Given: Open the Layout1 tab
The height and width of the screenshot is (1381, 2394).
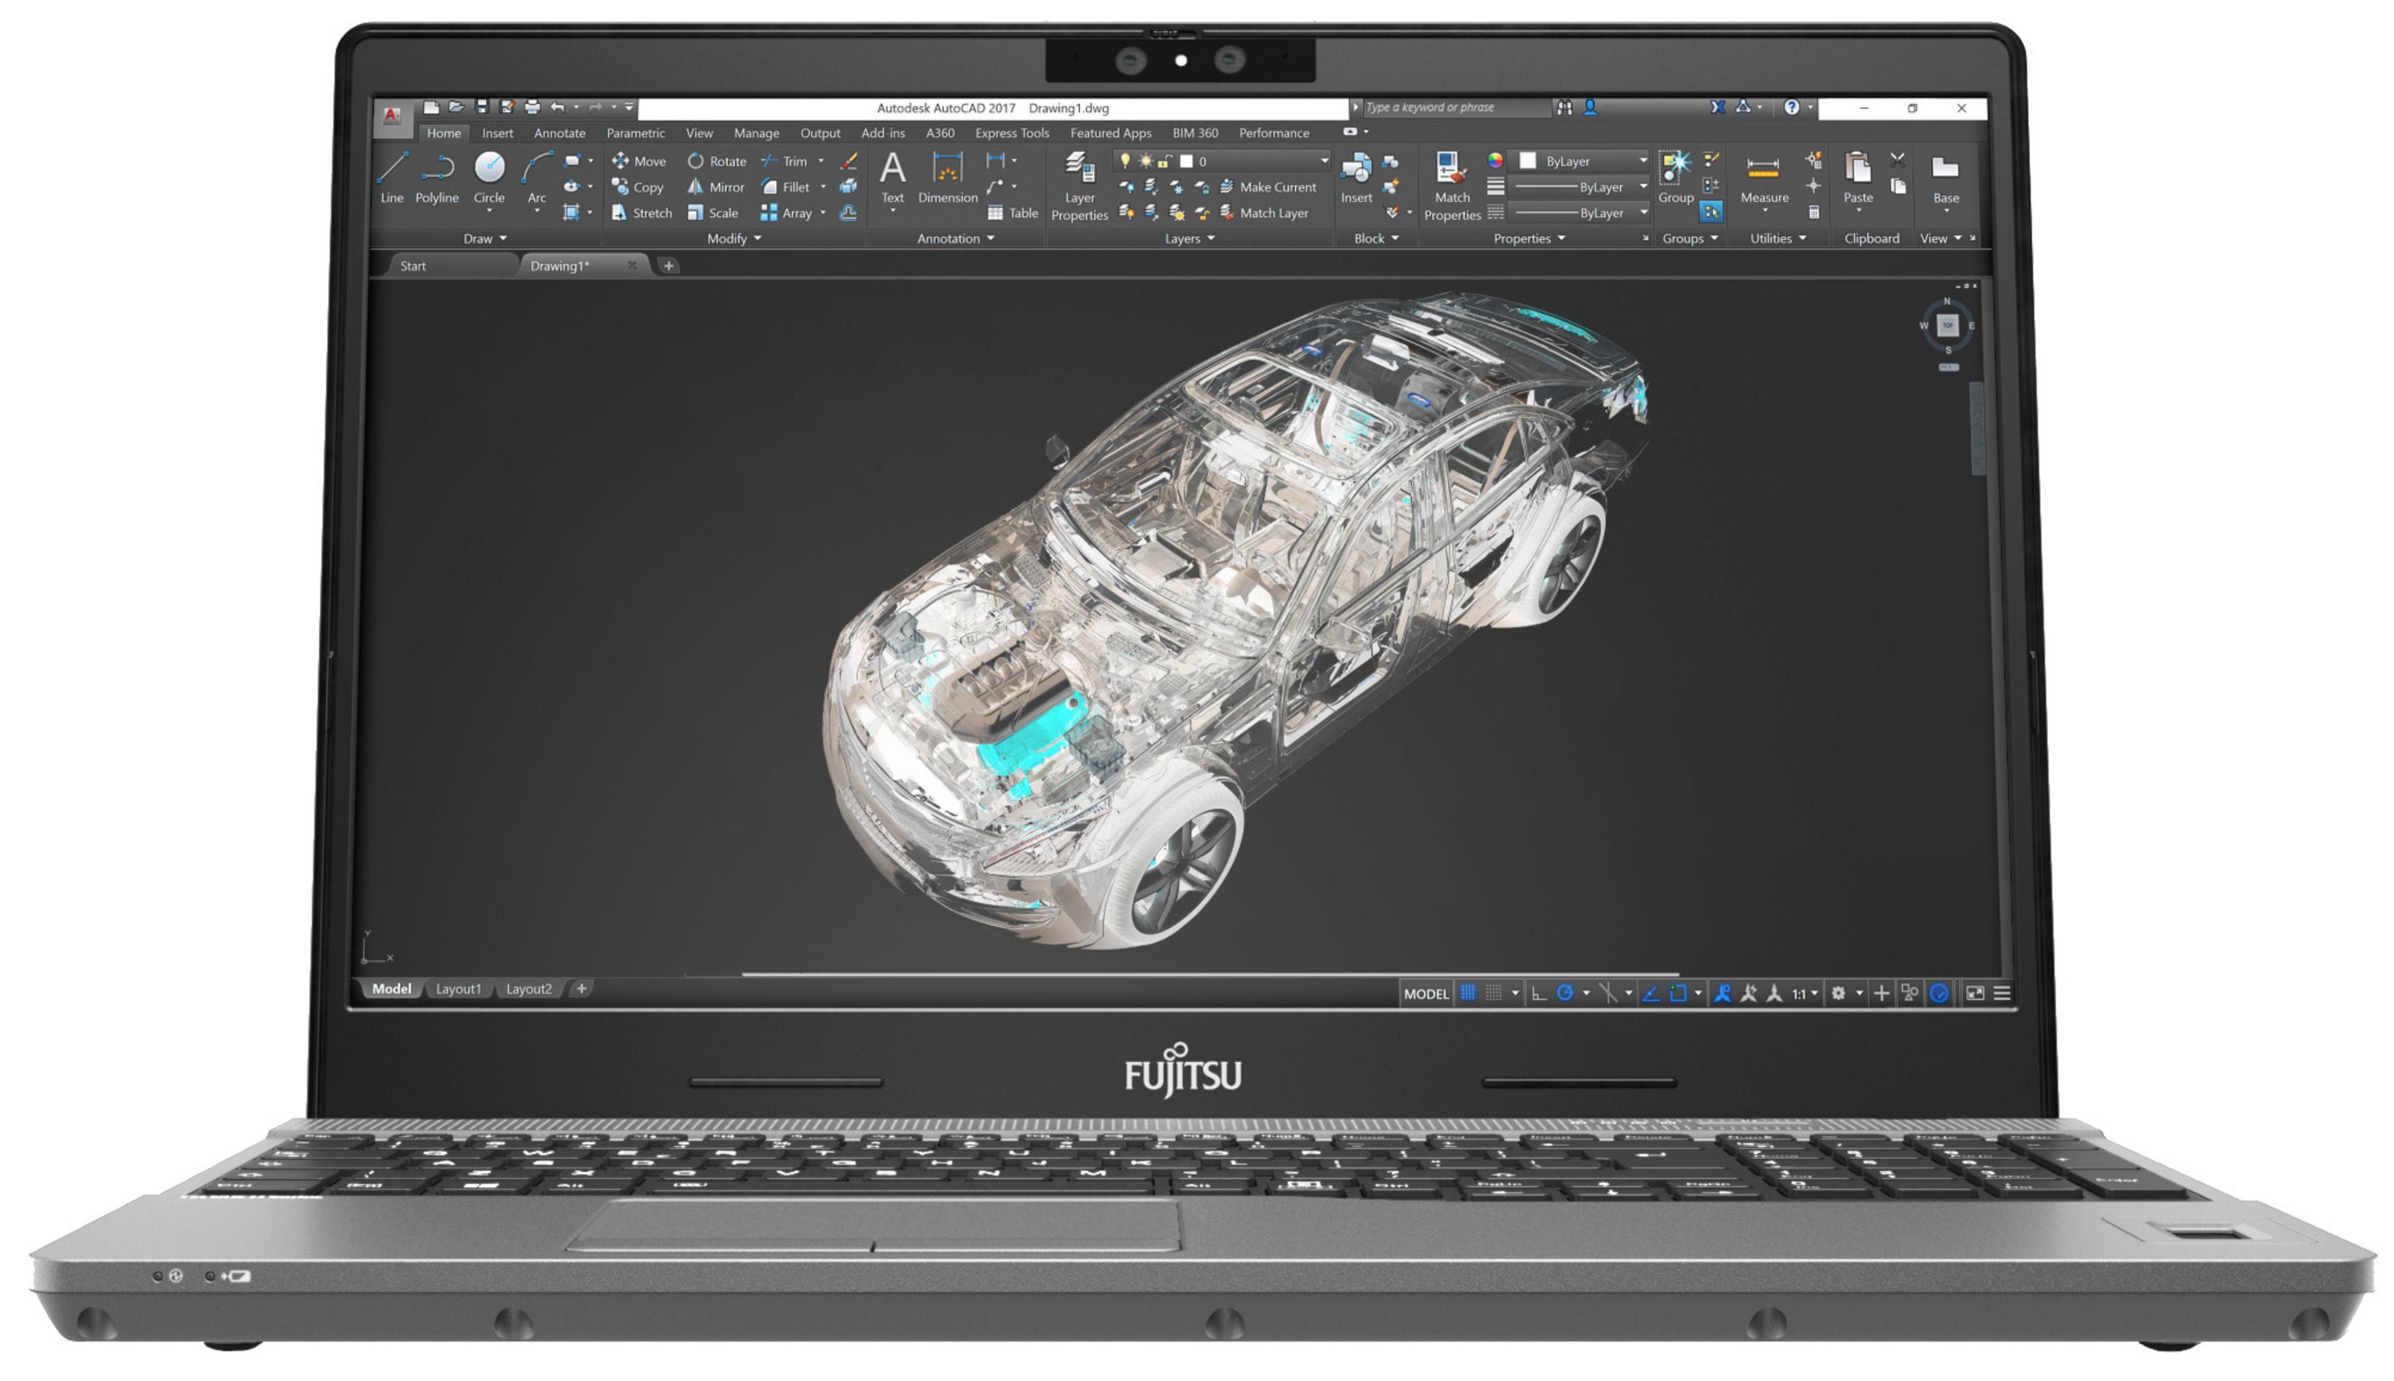Looking at the screenshot, I should (458, 989).
